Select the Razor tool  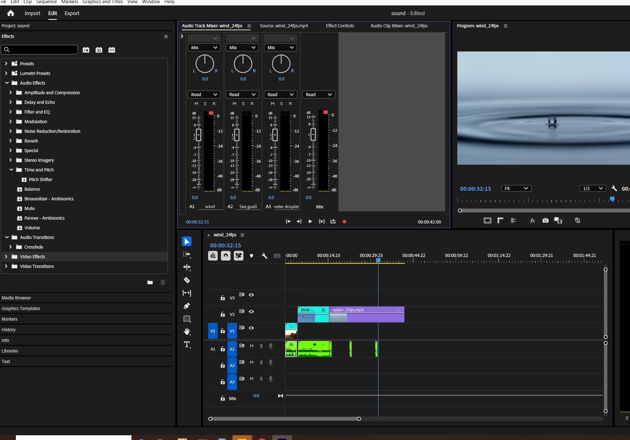tap(187, 280)
